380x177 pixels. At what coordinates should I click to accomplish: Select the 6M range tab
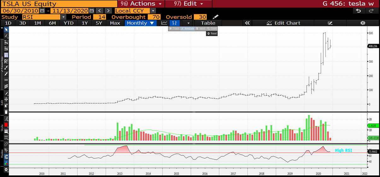tap(52, 23)
